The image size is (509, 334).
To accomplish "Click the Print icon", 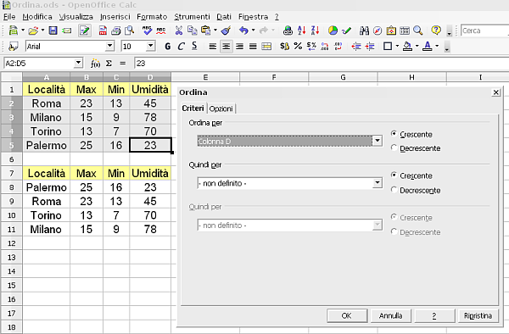I will pyautogui.click(x=116, y=31).
